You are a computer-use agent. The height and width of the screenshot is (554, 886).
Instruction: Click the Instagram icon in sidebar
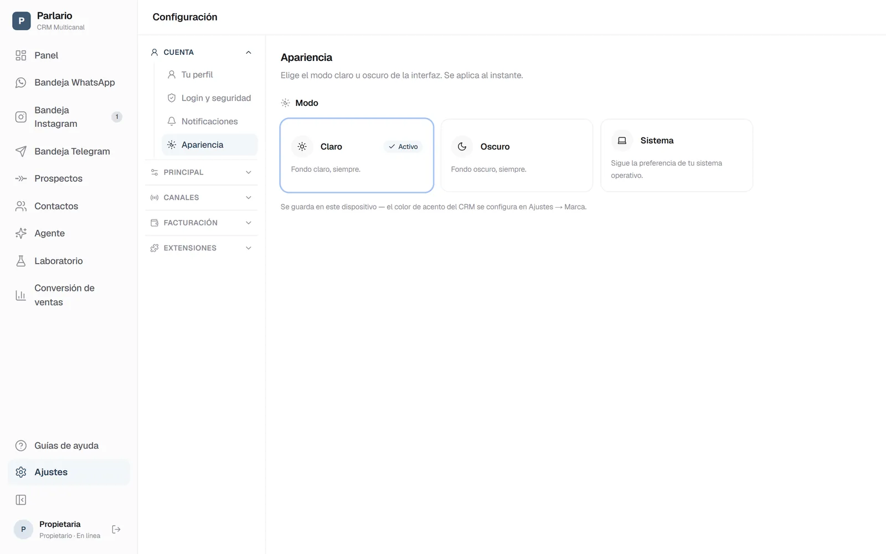coord(21,117)
